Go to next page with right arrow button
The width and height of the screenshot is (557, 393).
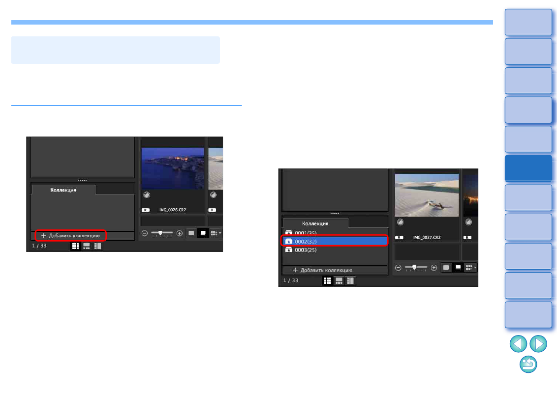click(x=538, y=344)
